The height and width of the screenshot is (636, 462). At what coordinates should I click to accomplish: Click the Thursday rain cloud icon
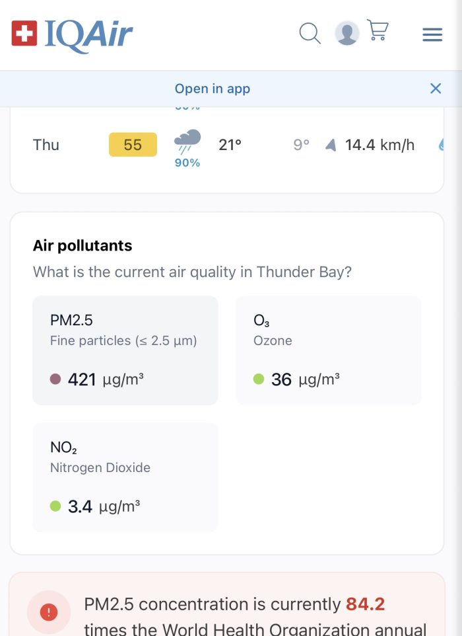coord(187,141)
